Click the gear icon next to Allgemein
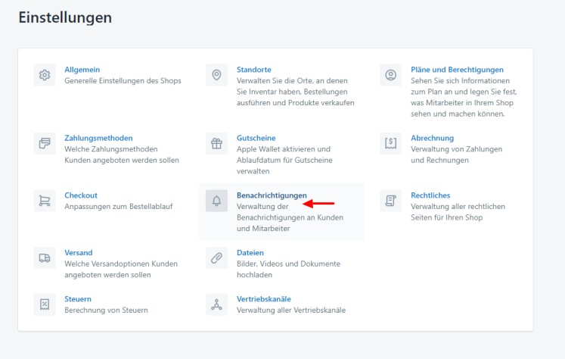Viewport: 565px width, 359px height. [x=45, y=75]
